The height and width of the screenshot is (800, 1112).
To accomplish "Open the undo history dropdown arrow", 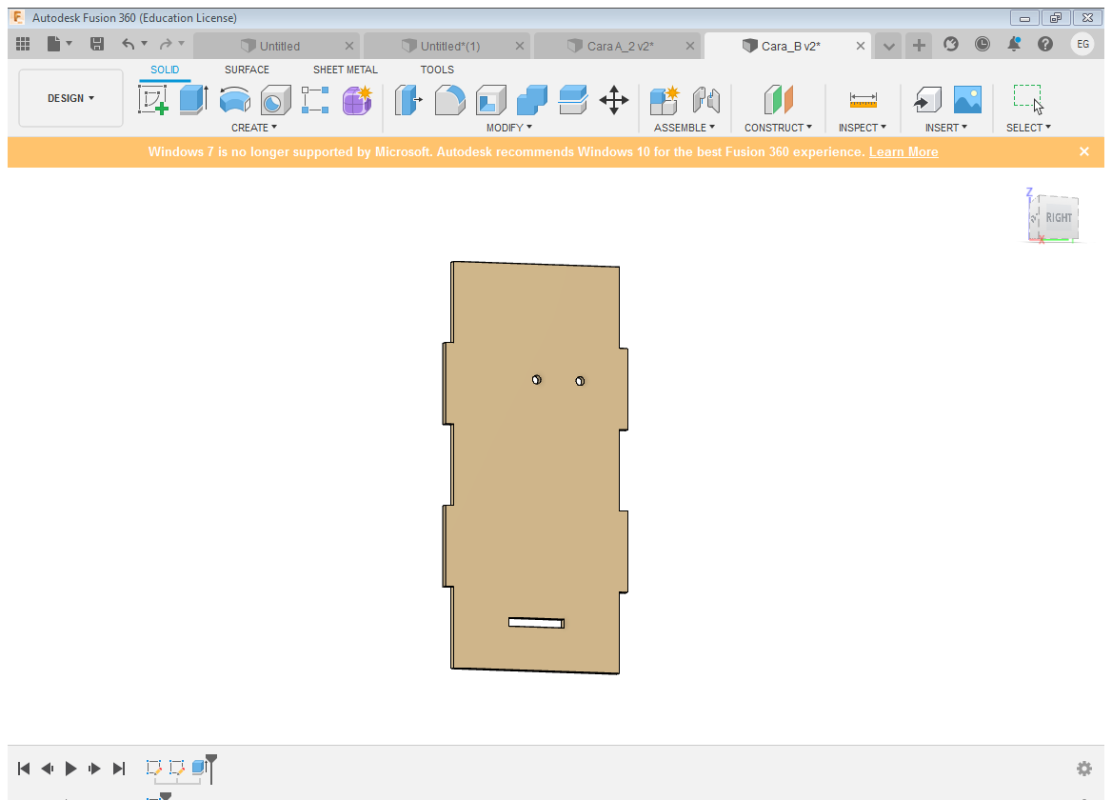I will pos(144,44).
